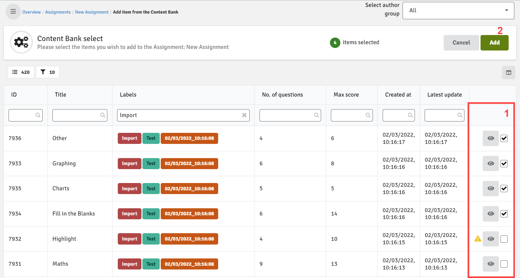Click the green Add button

494,43
